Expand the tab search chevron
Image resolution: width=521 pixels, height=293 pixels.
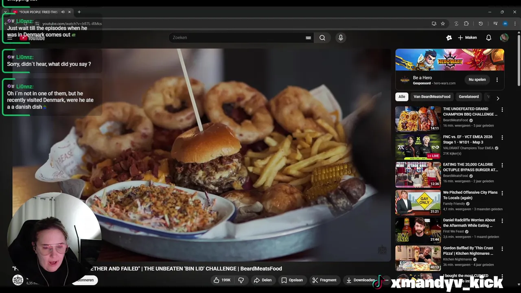pos(5,12)
